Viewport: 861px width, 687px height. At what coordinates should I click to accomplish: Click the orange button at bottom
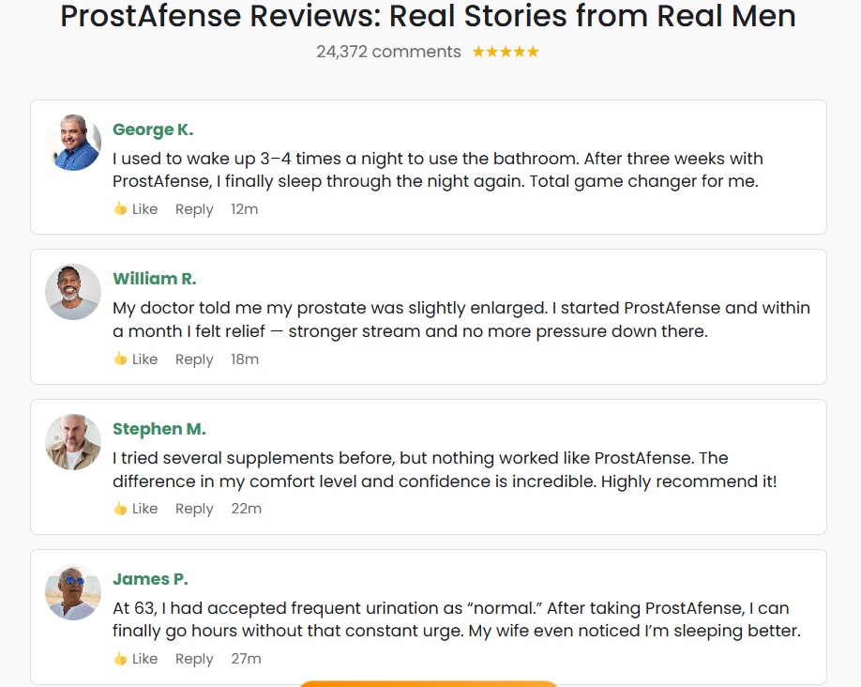[429, 683]
